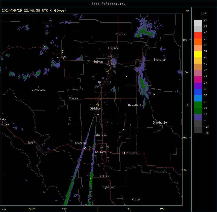217x212 pixels.
Task: Select the Calgary label on the map
Action: 100,152
